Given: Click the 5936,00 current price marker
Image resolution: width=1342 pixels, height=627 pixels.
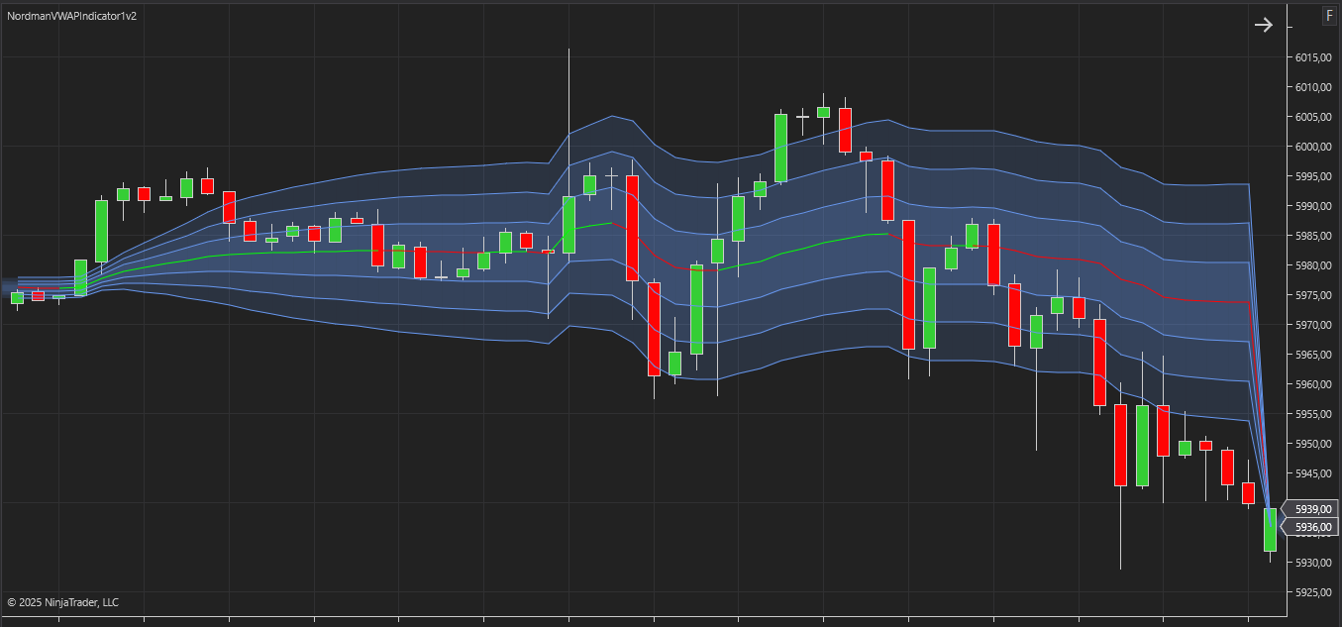Looking at the screenshot, I should 1311,527.
